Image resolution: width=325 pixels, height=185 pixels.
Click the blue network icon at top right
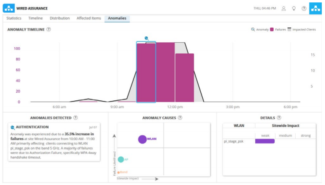[315, 8]
